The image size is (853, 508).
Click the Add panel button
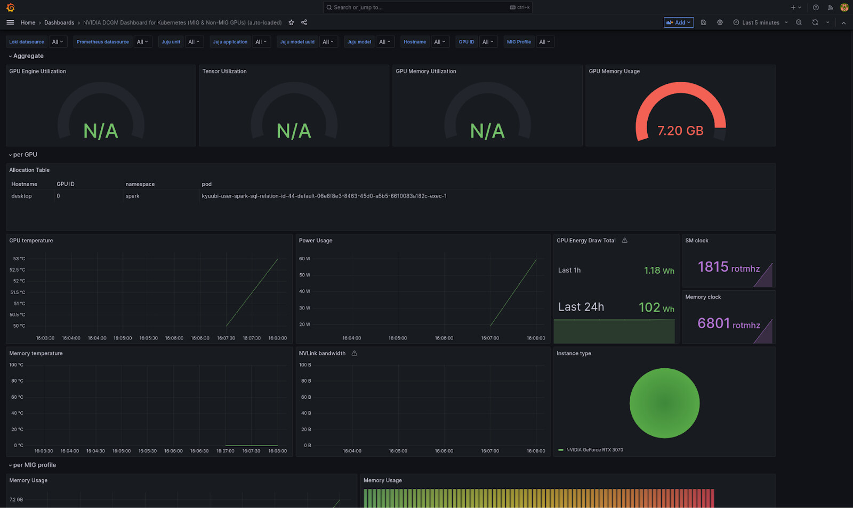[x=678, y=22]
